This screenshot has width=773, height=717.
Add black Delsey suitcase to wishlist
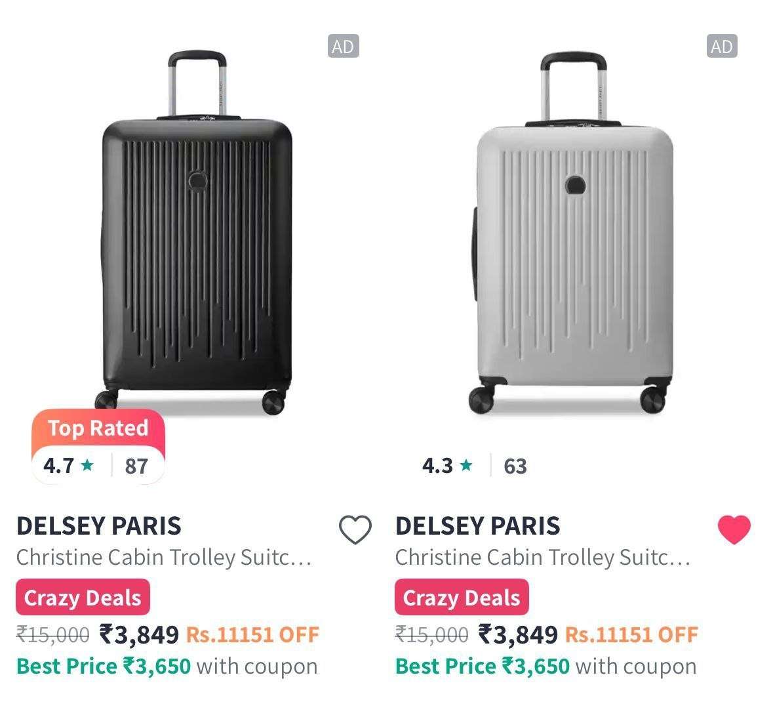point(355,529)
